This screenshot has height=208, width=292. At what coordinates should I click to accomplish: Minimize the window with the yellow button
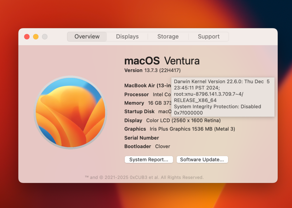click(x=36, y=37)
